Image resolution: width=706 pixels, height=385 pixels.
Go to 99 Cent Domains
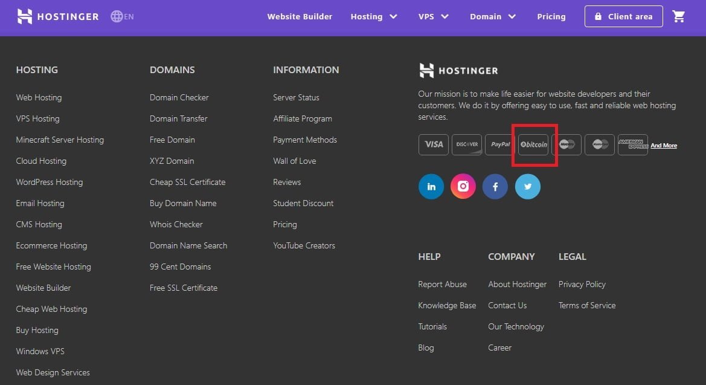tap(180, 267)
